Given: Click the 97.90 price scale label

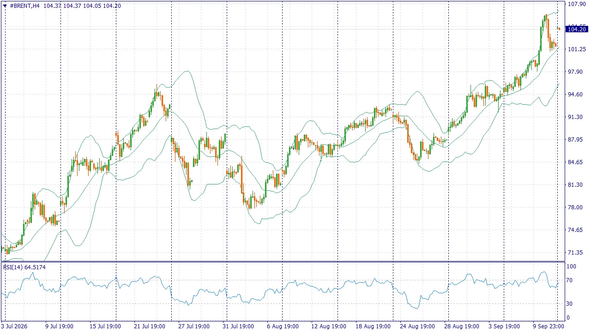Looking at the screenshot, I should click(x=577, y=72).
